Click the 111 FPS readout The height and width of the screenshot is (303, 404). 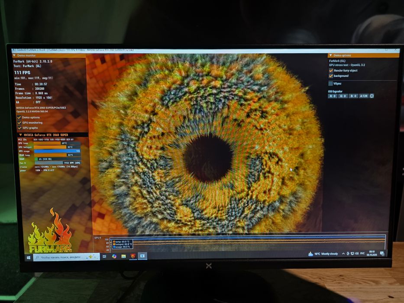pyautogui.click(x=22, y=73)
